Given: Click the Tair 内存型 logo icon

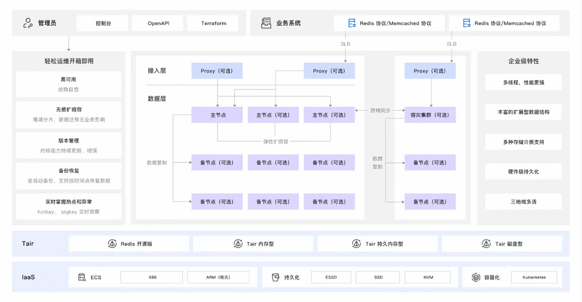Looking at the screenshot, I should click(x=238, y=244).
